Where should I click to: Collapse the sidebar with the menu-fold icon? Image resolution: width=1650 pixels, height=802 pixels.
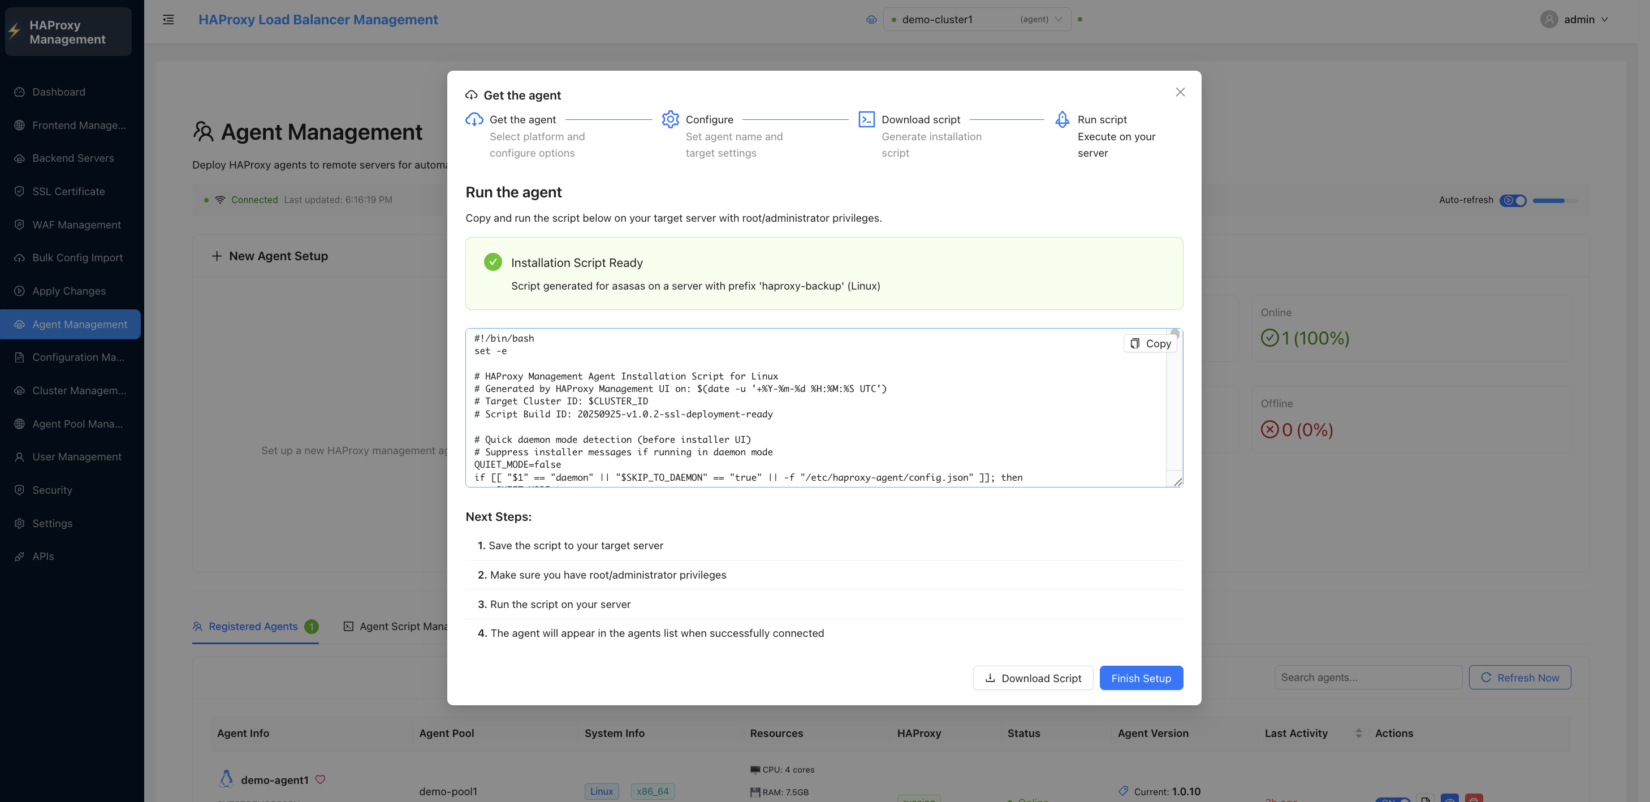(169, 19)
